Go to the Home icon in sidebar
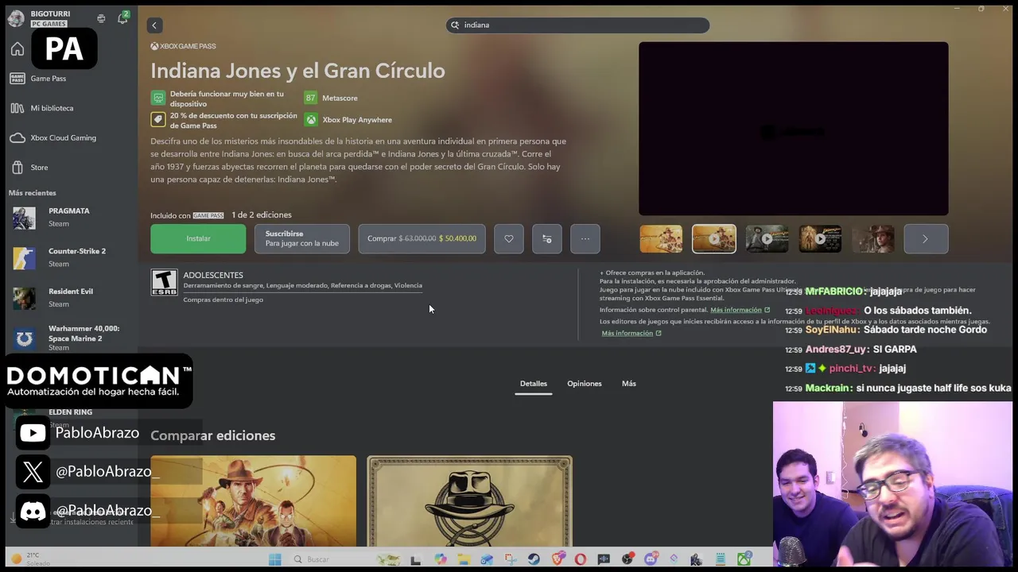 (x=17, y=49)
